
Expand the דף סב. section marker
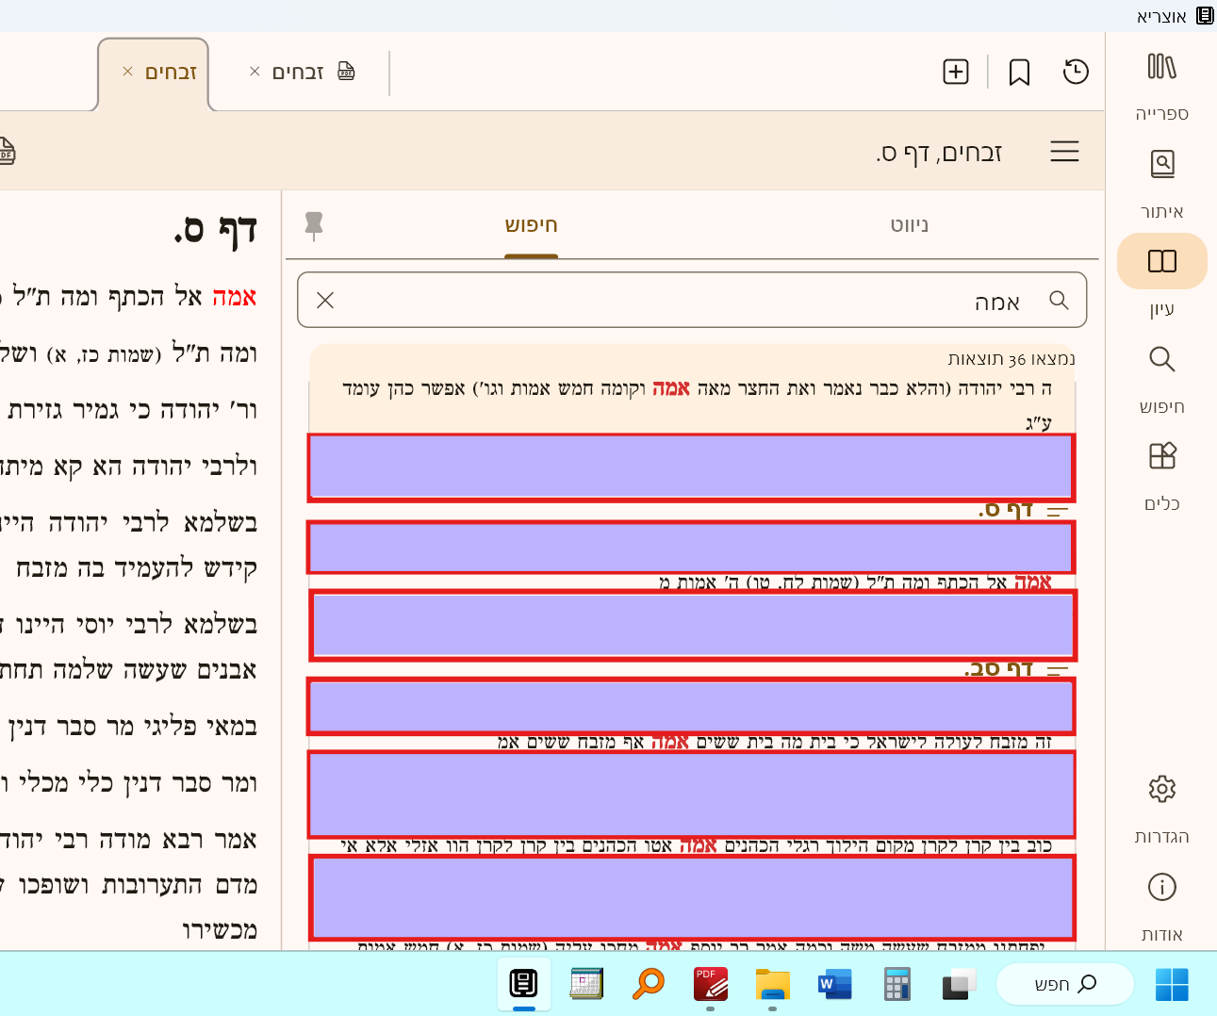(1057, 668)
